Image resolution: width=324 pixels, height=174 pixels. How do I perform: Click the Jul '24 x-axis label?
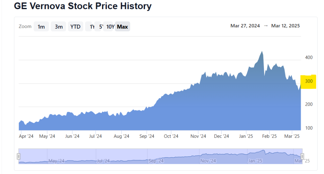click(x=96, y=136)
